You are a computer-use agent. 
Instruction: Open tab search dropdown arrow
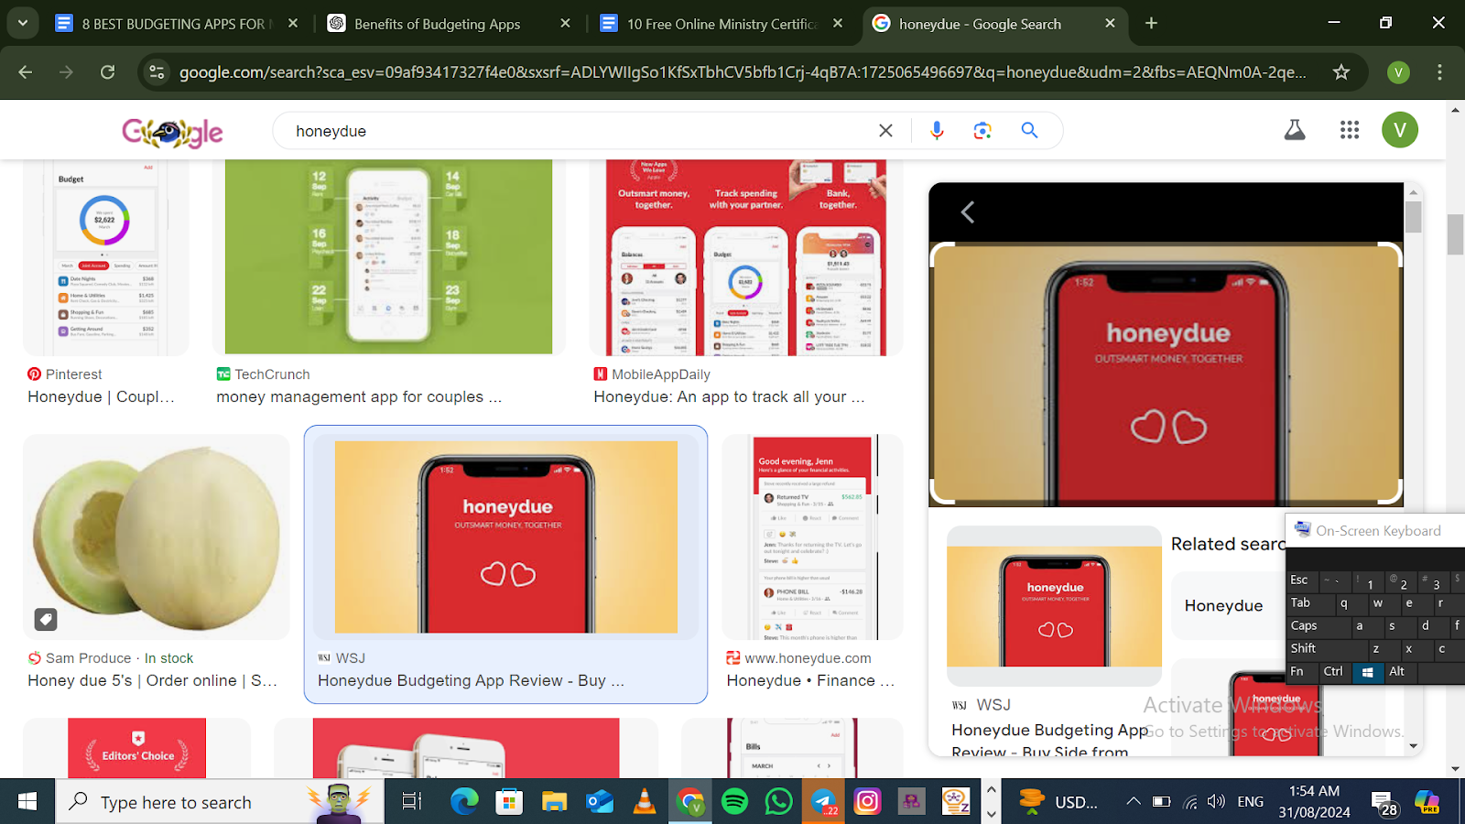click(22, 24)
